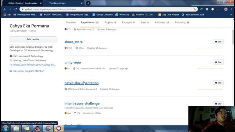Open the intent-score-challenge repository

82,103
